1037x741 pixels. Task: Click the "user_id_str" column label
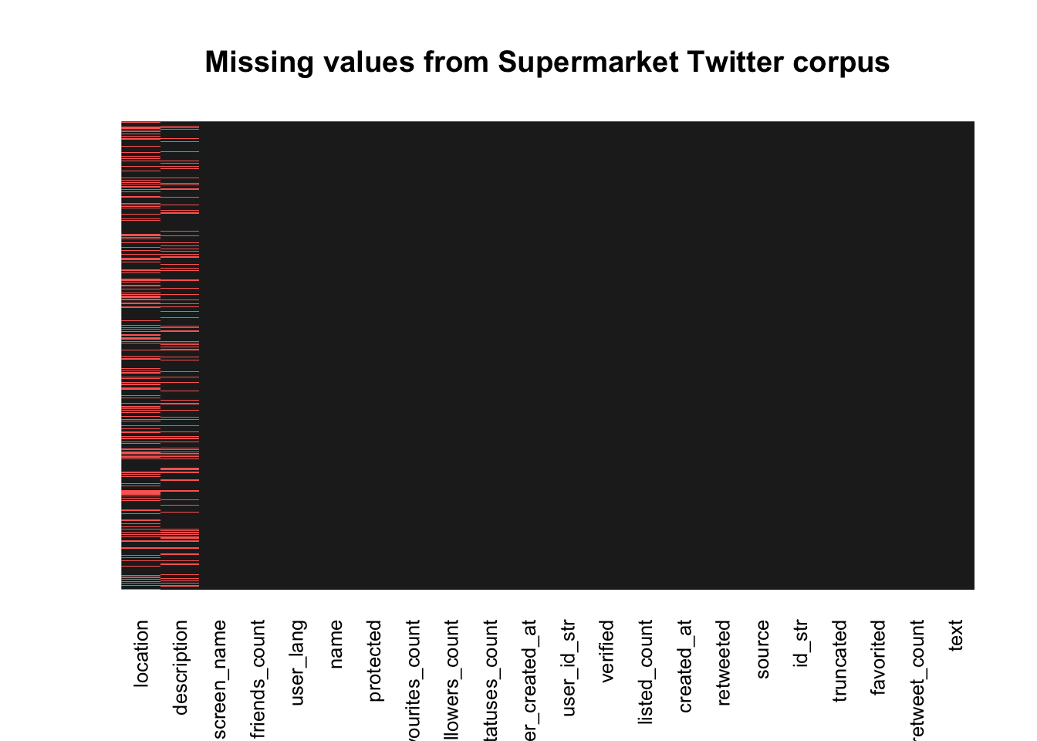pyautogui.click(x=569, y=668)
